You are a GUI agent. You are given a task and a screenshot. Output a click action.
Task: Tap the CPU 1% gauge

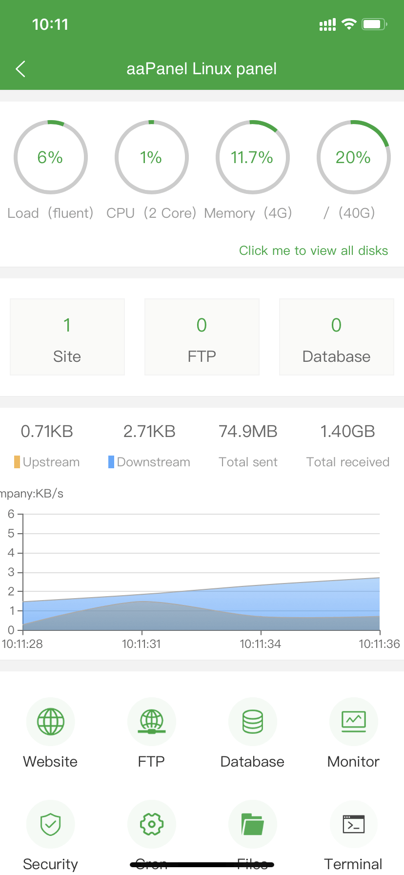click(x=151, y=157)
